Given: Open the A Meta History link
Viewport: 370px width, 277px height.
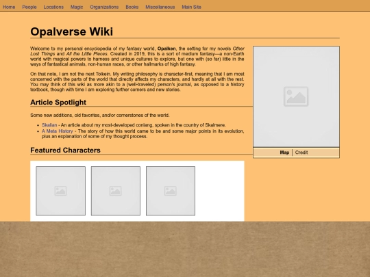Looking at the screenshot, I should 58,131.
